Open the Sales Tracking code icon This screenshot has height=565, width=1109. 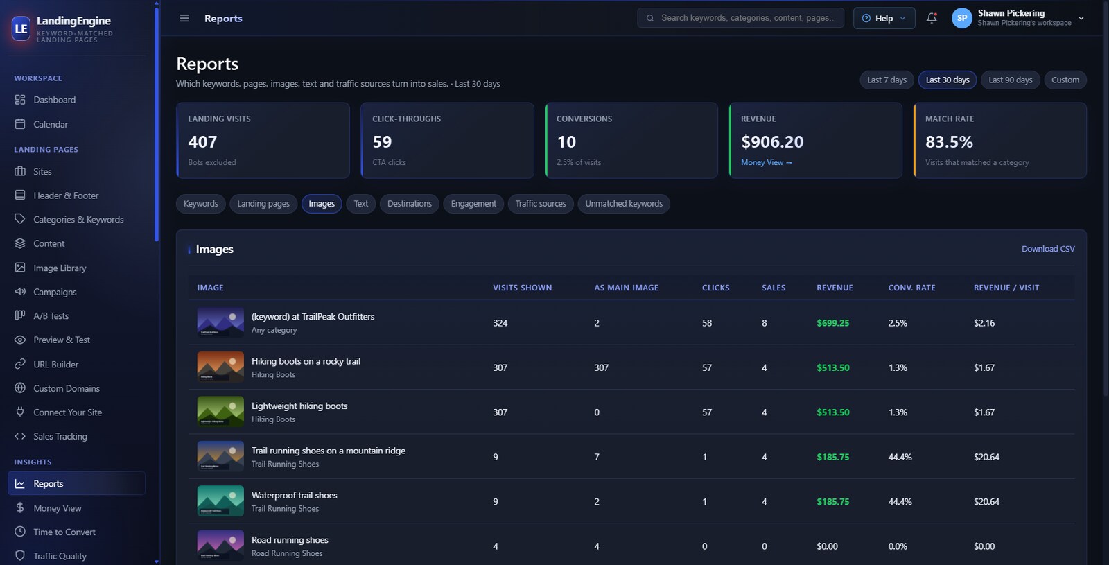coord(20,436)
